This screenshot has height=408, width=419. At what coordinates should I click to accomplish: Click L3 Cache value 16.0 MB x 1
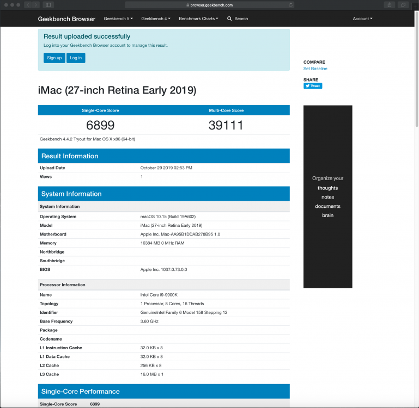pos(152,374)
